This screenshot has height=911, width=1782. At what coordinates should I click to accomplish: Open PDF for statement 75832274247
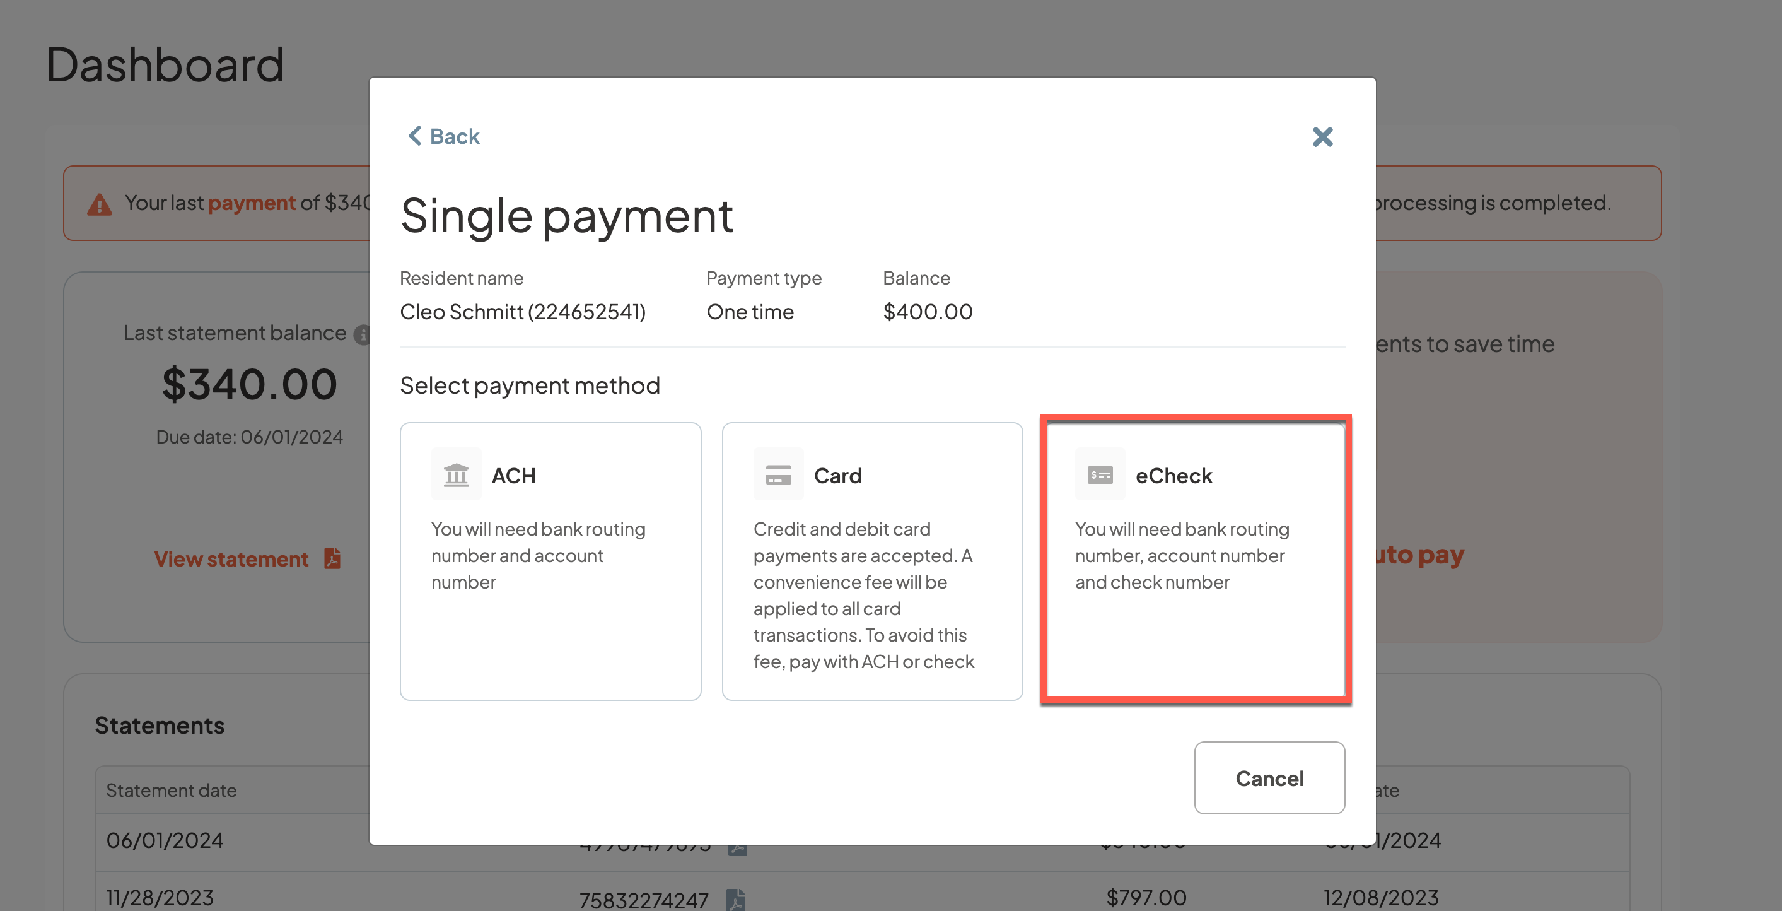click(x=736, y=899)
